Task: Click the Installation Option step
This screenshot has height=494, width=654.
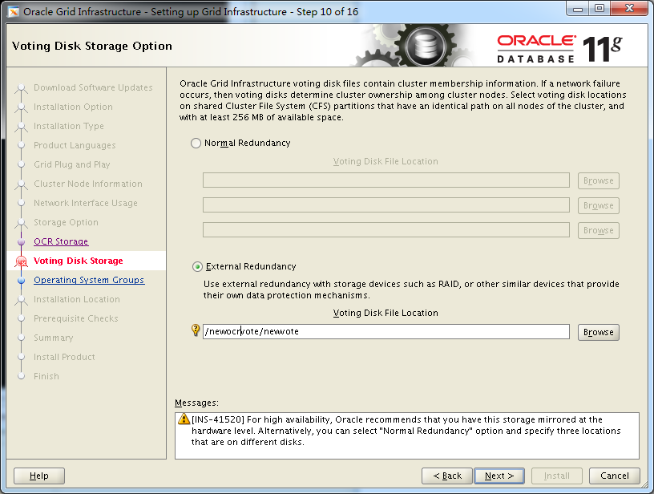Action: pos(73,107)
